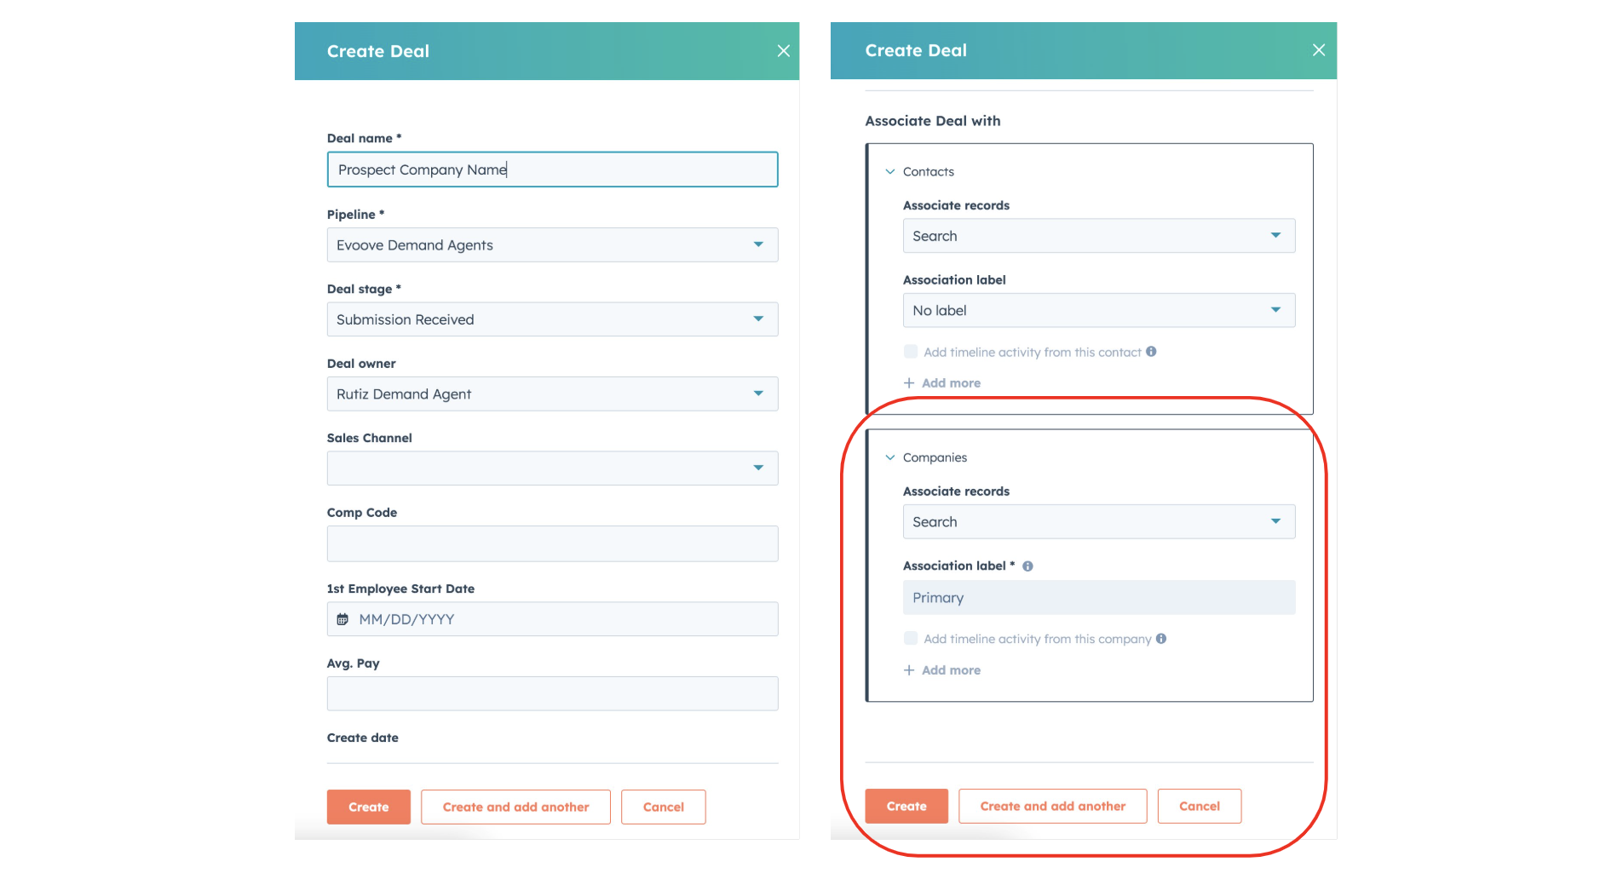Viewport: 1600px width, 879px height.
Task: Click info icon beside contact timeline activity
Action: point(1151,352)
